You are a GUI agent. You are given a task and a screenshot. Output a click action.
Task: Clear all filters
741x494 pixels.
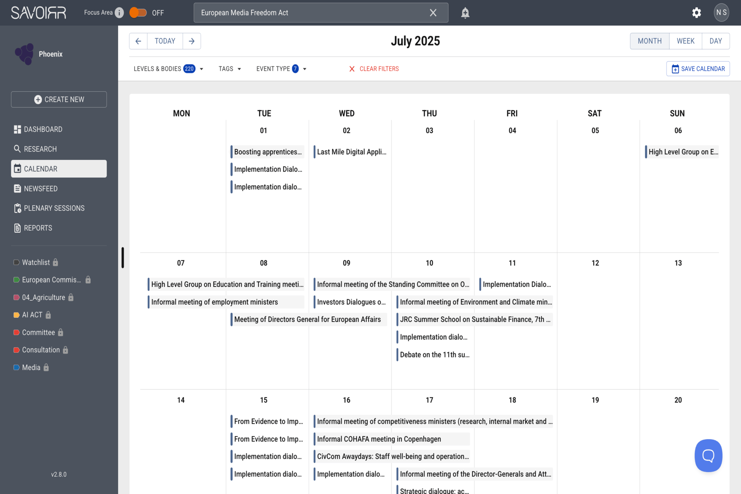click(374, 69)
